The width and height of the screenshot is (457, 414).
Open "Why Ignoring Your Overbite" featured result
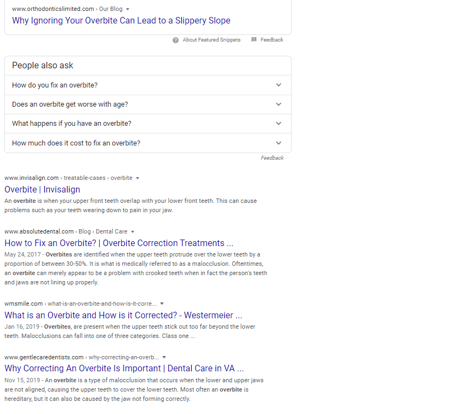(x=121, y=21)
